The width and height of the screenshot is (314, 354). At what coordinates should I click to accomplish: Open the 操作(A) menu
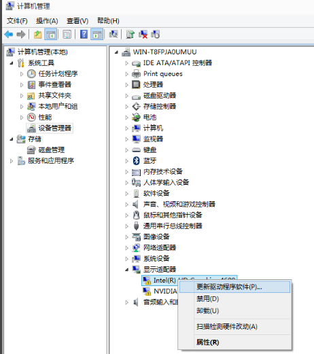point(47,21)
